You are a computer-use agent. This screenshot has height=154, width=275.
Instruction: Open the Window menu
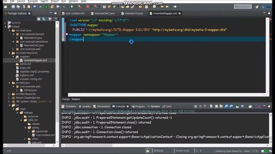tap(73, 1)
